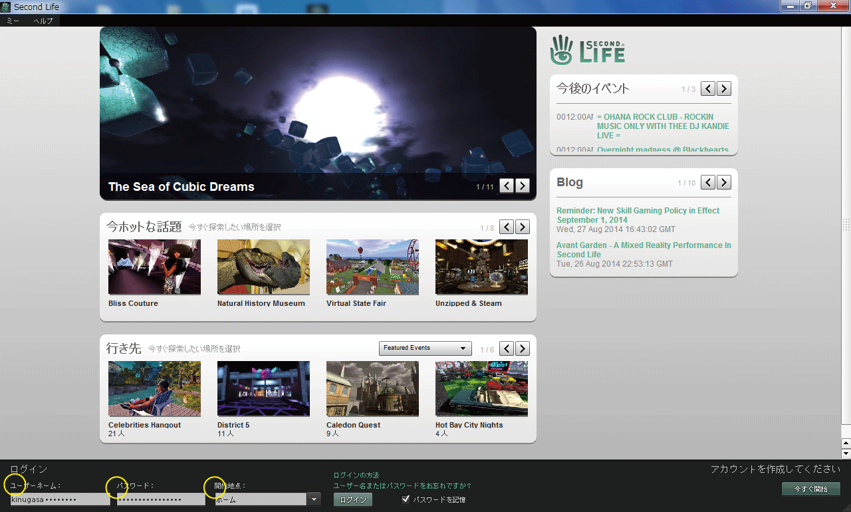Screen dimensions: 851x512
Task: Open the ヘルプ menu
Action: [43, 21]
